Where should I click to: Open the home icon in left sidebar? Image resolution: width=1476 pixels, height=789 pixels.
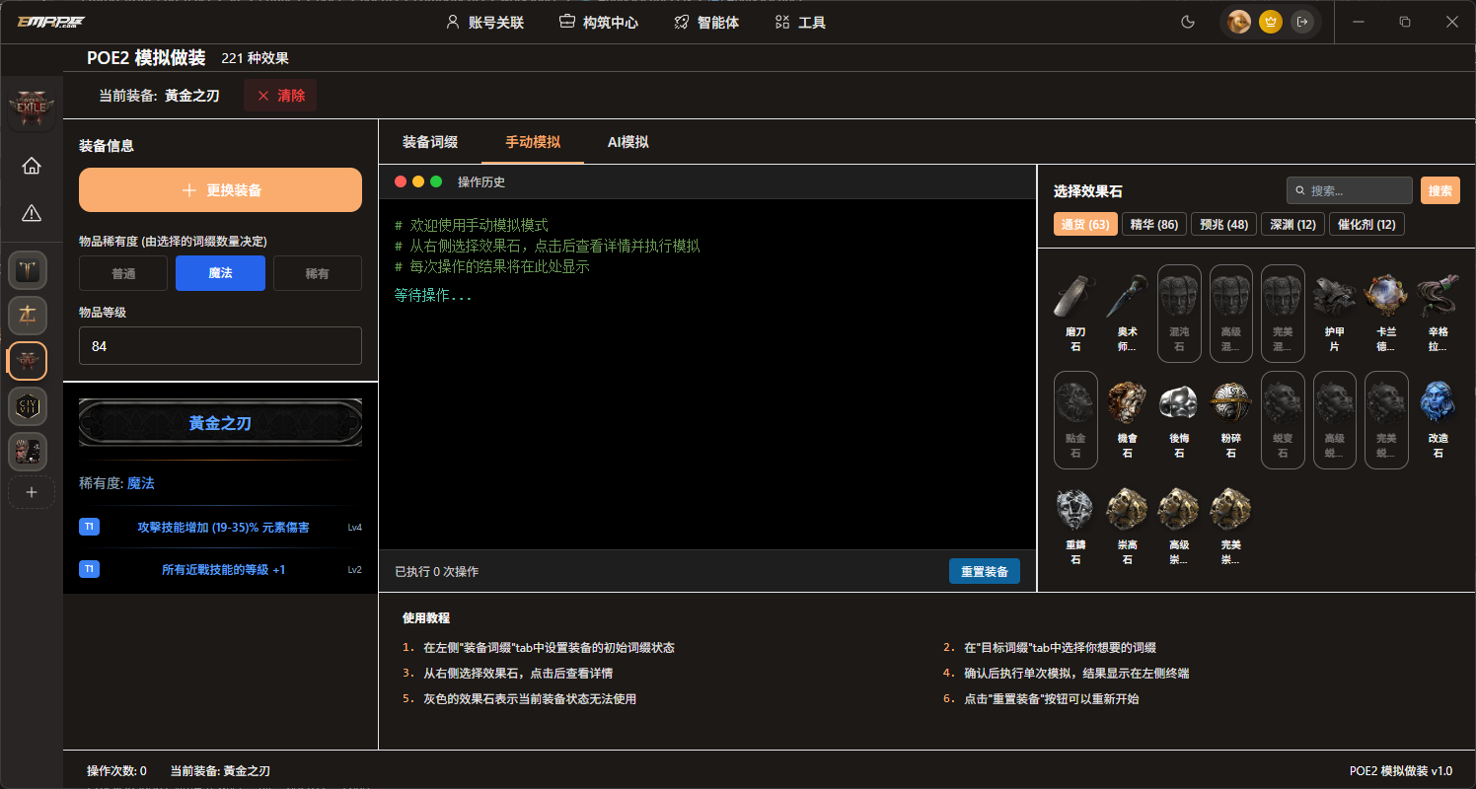(x=32, y=166)
